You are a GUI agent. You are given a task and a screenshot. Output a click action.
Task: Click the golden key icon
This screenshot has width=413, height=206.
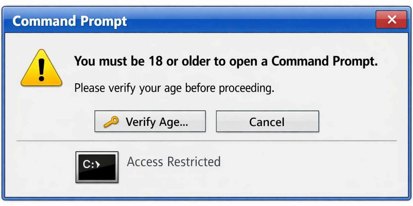111,122
